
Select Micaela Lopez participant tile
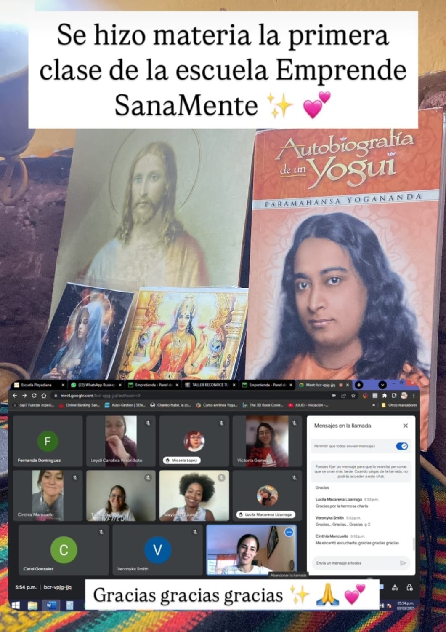(194, 441)
